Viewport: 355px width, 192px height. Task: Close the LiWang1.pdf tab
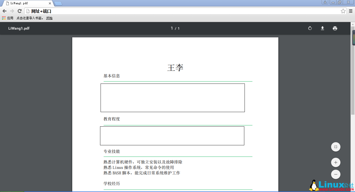coord(50,3)
